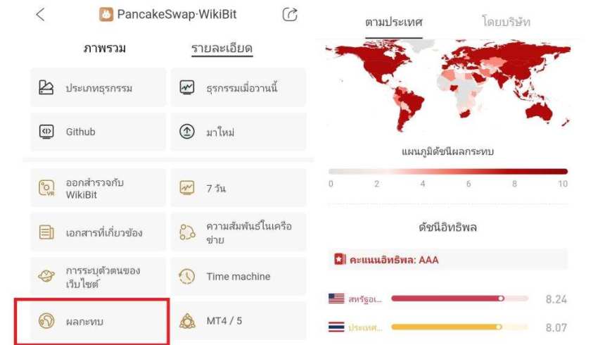Tap the back arrow icon
Image resolution: width=605 pixels, height=345 pixels.
click(x=40, y=14)
